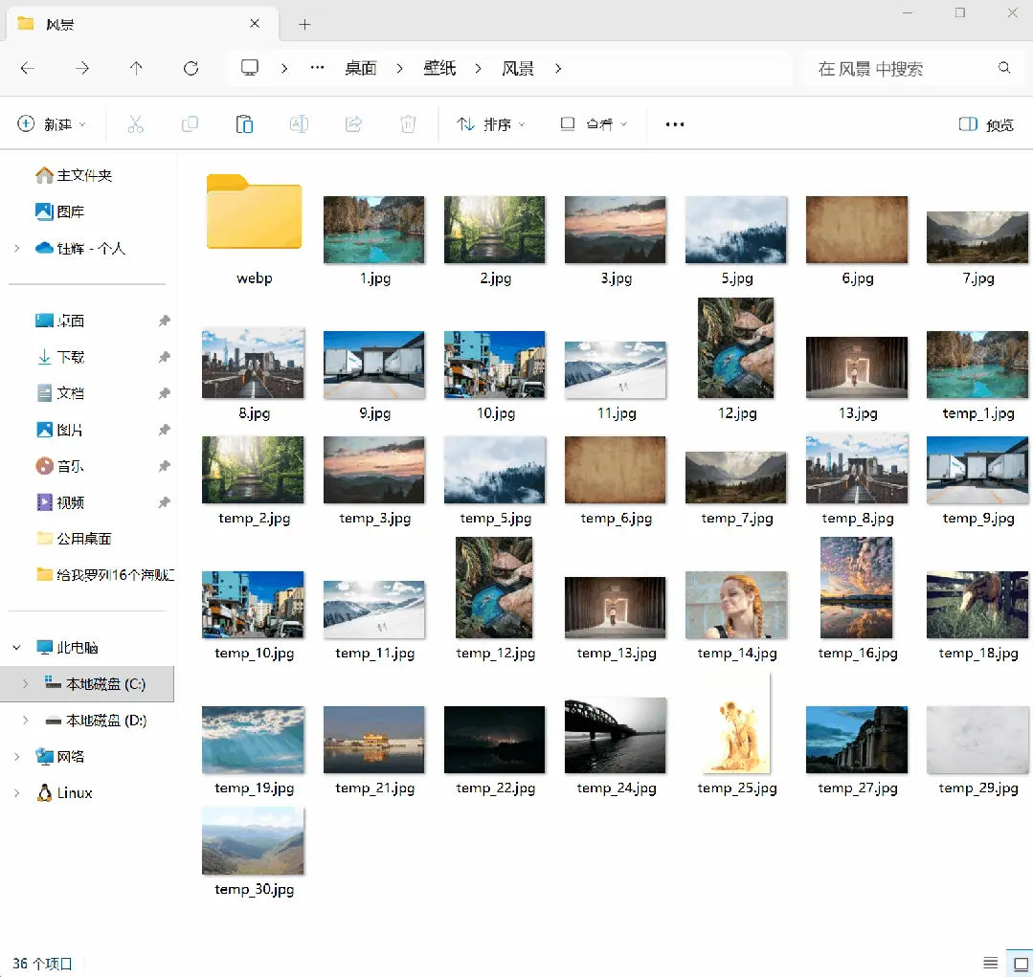Select the temp_14.jpg thumbnail
The image size is (1033, 977).
click(x=736, y=605)
